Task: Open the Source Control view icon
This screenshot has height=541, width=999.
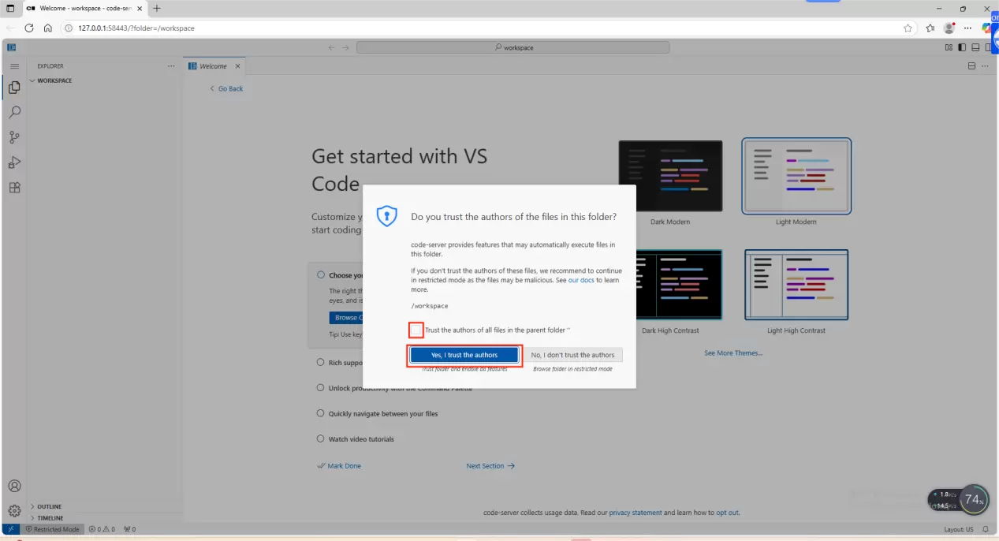Action: point(14,137)
